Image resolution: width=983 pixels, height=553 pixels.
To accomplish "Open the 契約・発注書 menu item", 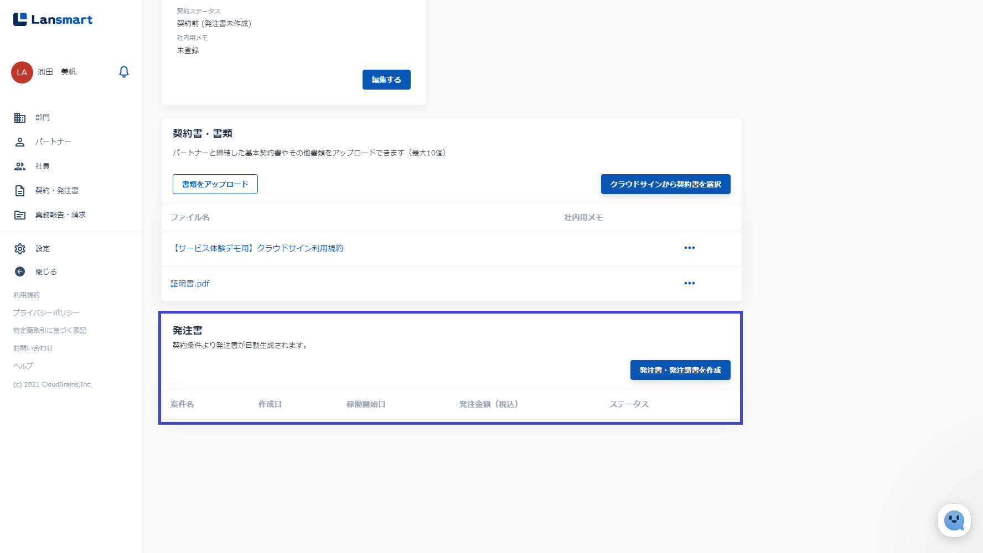I will point(57,191).
